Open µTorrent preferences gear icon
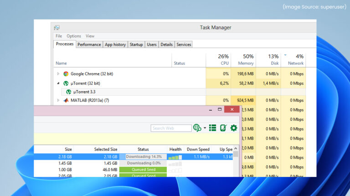The width and height of the screenshot is (350, 196). (x=233, y=128)
